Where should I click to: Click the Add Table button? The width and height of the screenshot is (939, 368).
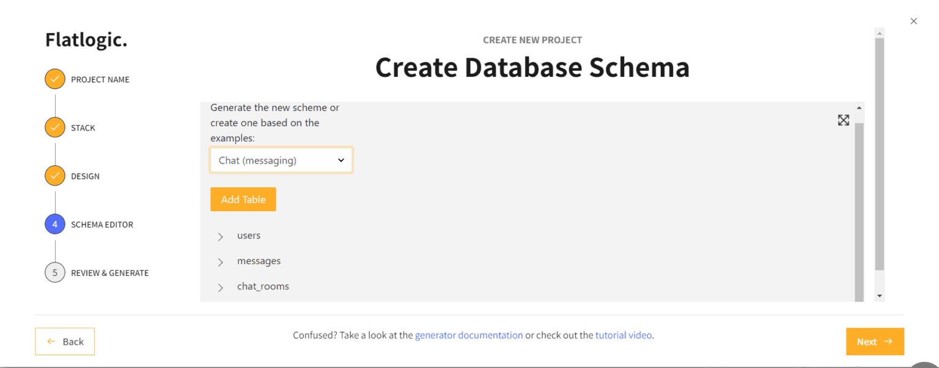pos(243,200)
